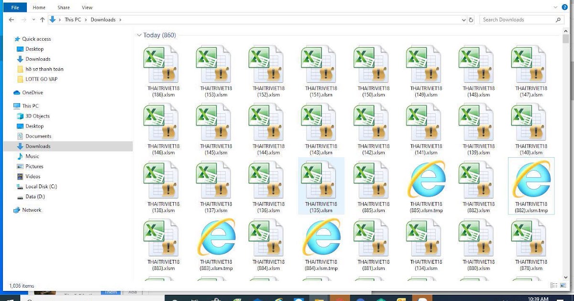The width and height of the screenshot is (574, 301).
Task: Click the magnifier search icon
Action: 559,20
